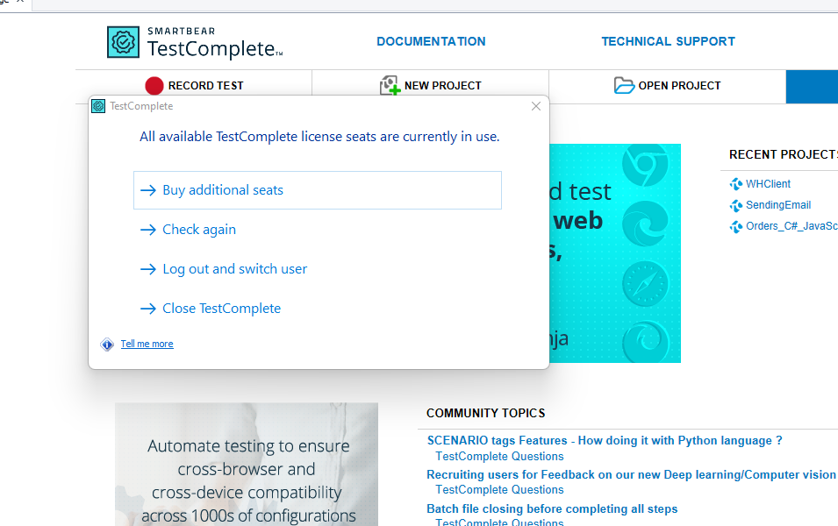Click the TestComplete icon in dialog title bar
Viewport: 838px width, 526px height.
(x=97, y=105)
